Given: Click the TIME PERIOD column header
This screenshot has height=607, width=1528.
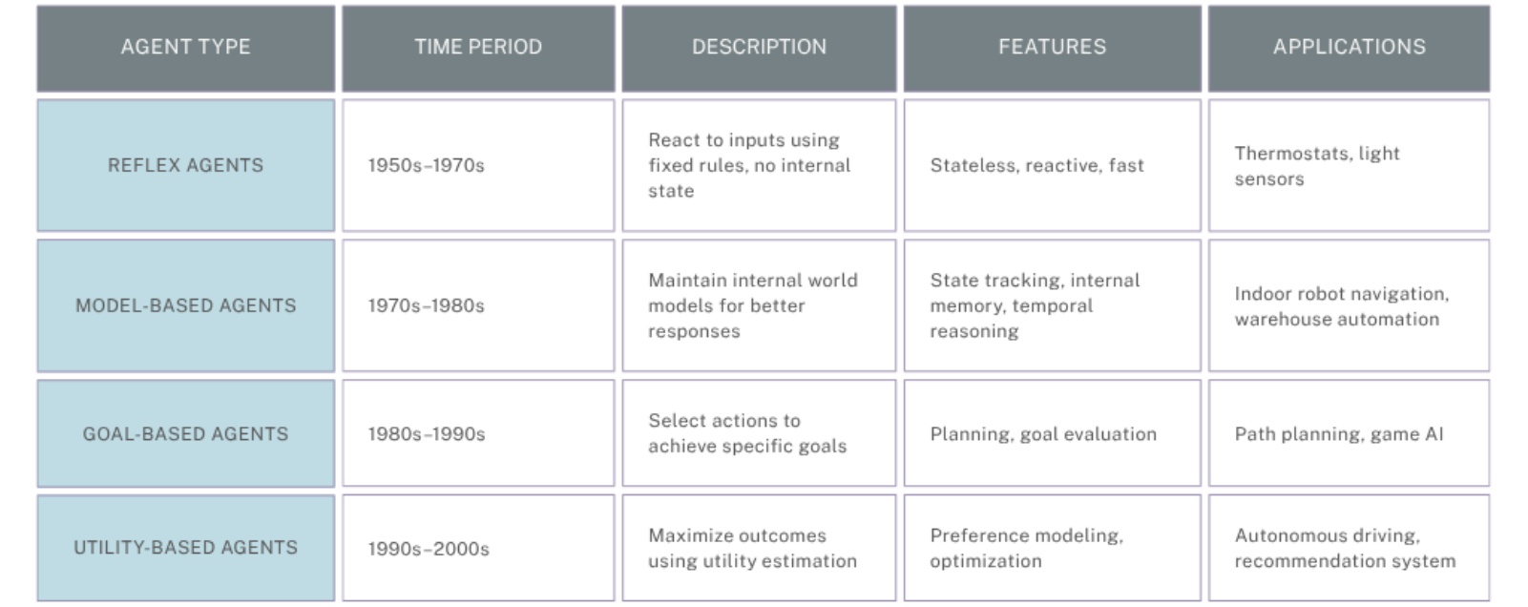Looking at the screenshot, I should 478,48.
